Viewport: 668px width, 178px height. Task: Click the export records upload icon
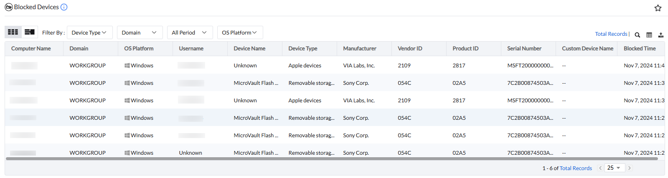[661, 35]
